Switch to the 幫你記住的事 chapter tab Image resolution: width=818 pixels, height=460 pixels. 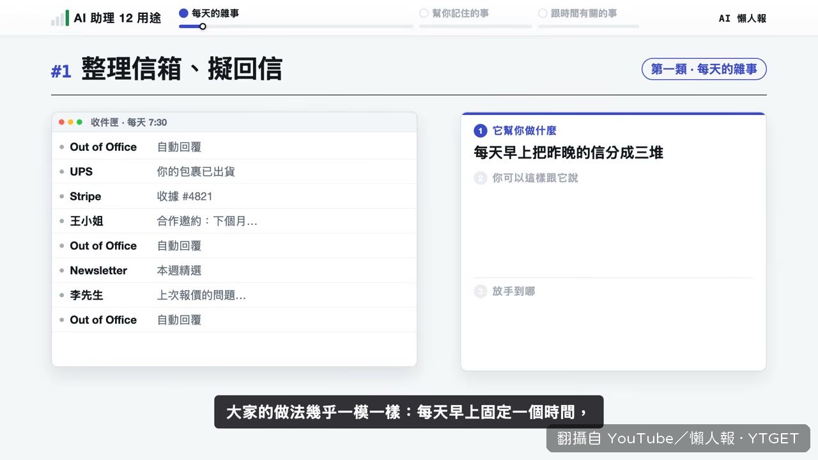click(x=454, y=13)
